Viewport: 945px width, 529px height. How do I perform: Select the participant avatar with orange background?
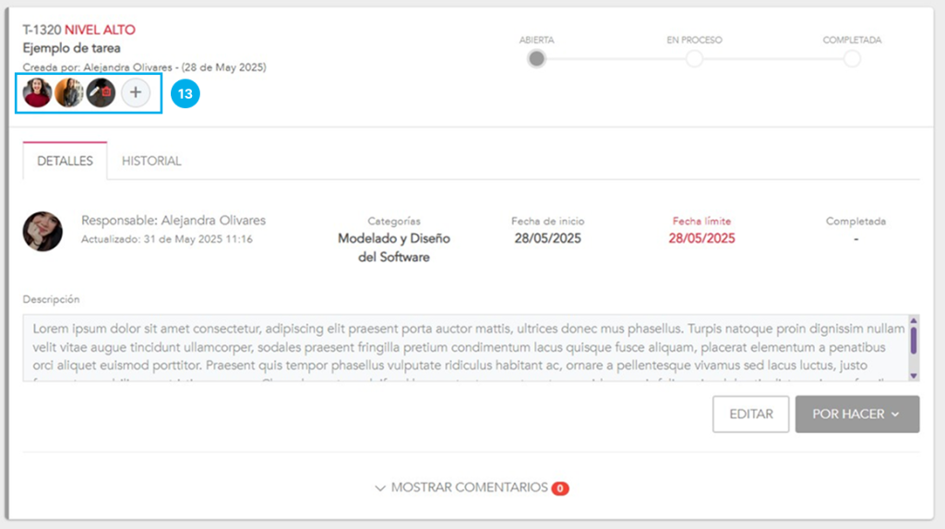(x=69, y=92)
